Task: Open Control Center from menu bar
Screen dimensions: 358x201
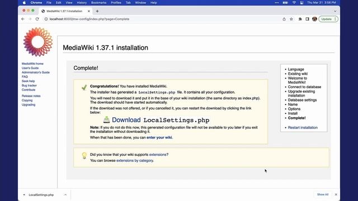Action: tap(302, 3)
